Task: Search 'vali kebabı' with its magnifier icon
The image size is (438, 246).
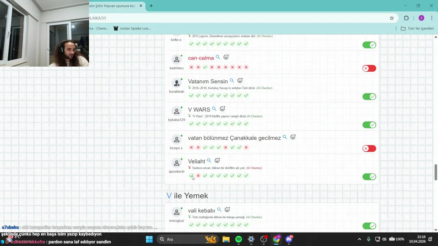Action: (x=219, y=210)
